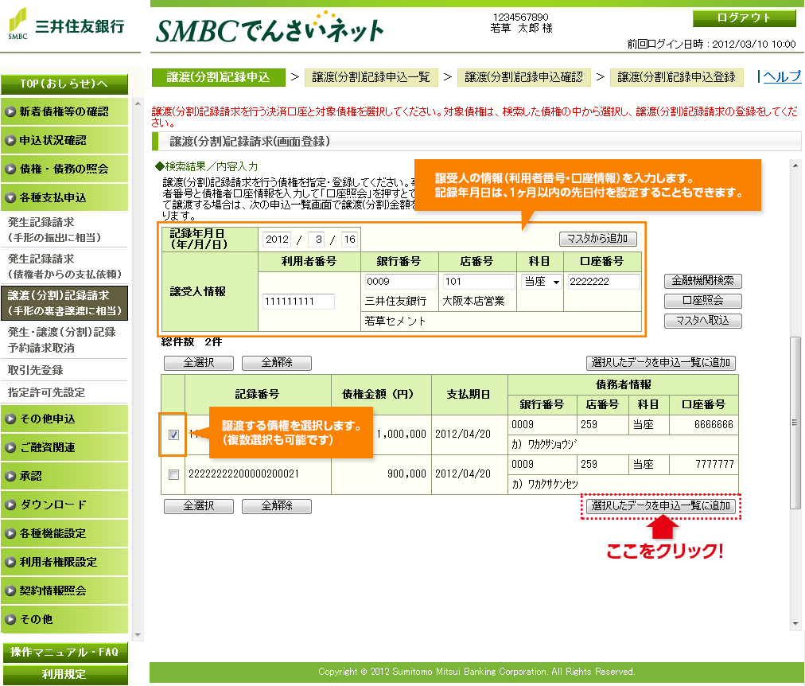The width and height of the screenshot is (805, 686).
Task: Select 譲渡(分割)記録申込登録 step tab
Action: 677,77
